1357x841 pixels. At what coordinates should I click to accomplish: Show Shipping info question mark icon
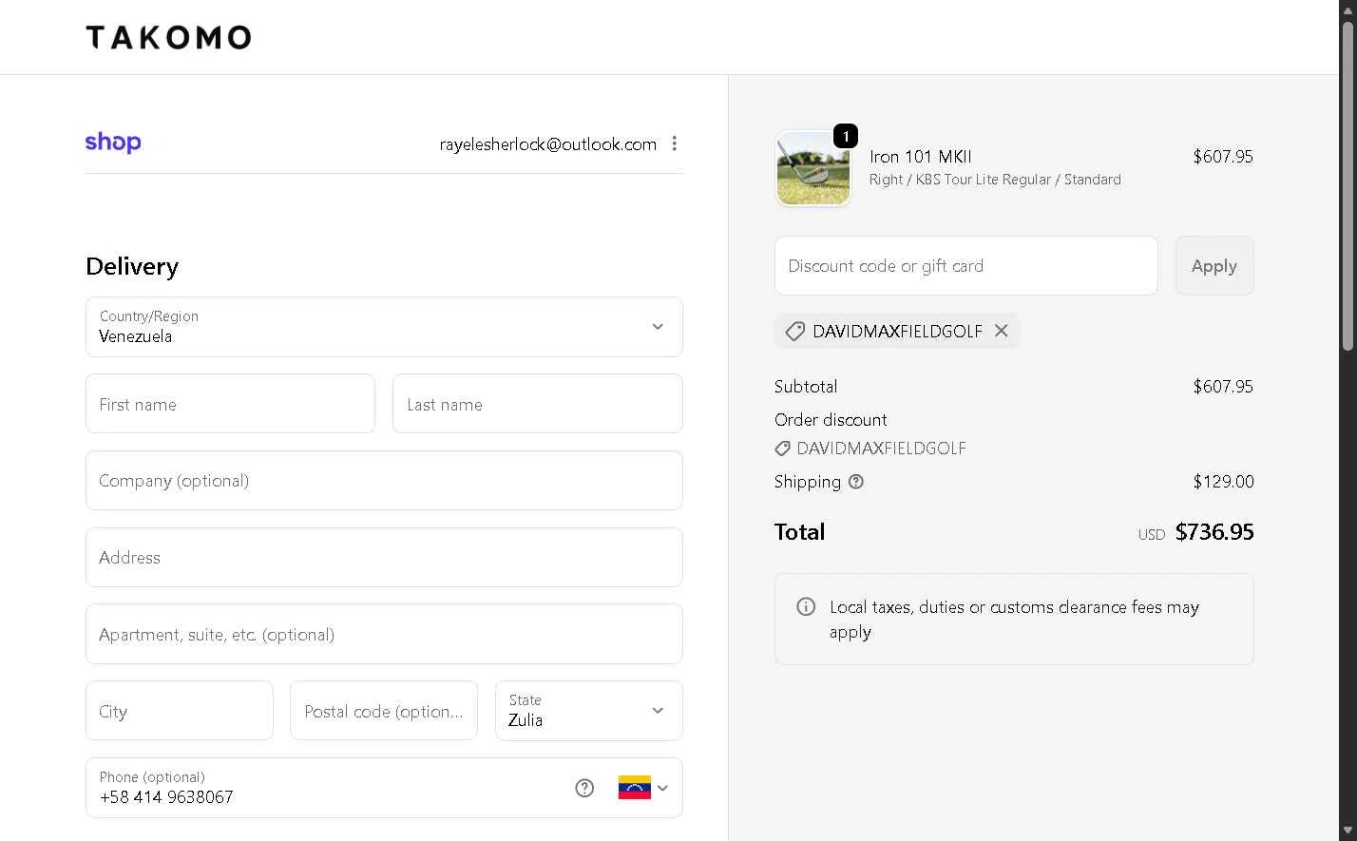pyautogui.click(x=856, y=482)
